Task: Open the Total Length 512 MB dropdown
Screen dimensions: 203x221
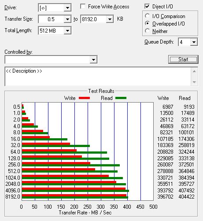Action: [x=67, y=30]
